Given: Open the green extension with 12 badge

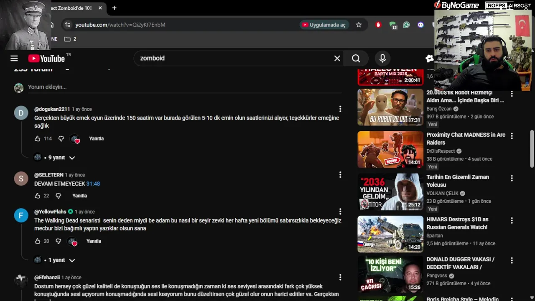Looking at the screenshot, I should pos(393,25).
